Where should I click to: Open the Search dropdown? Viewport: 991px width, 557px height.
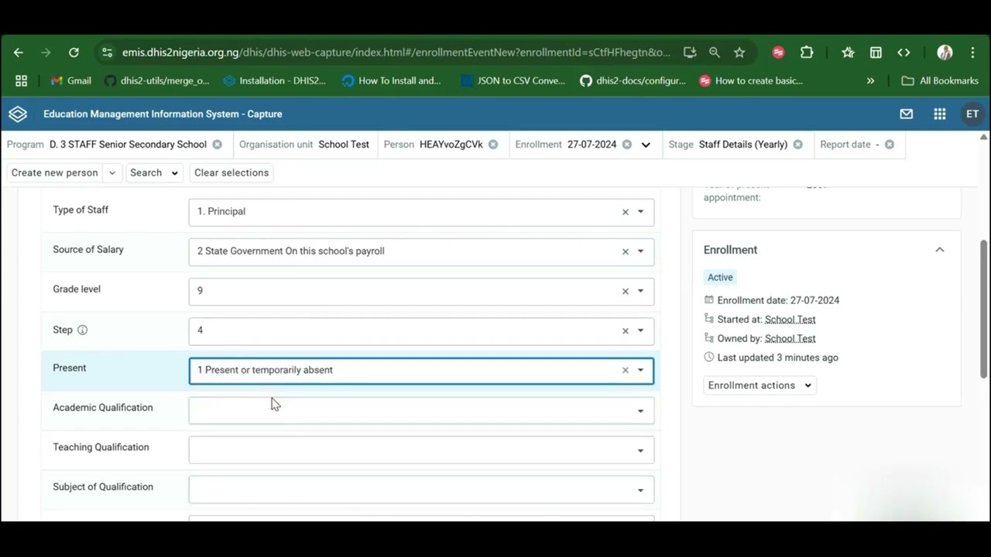155,173
